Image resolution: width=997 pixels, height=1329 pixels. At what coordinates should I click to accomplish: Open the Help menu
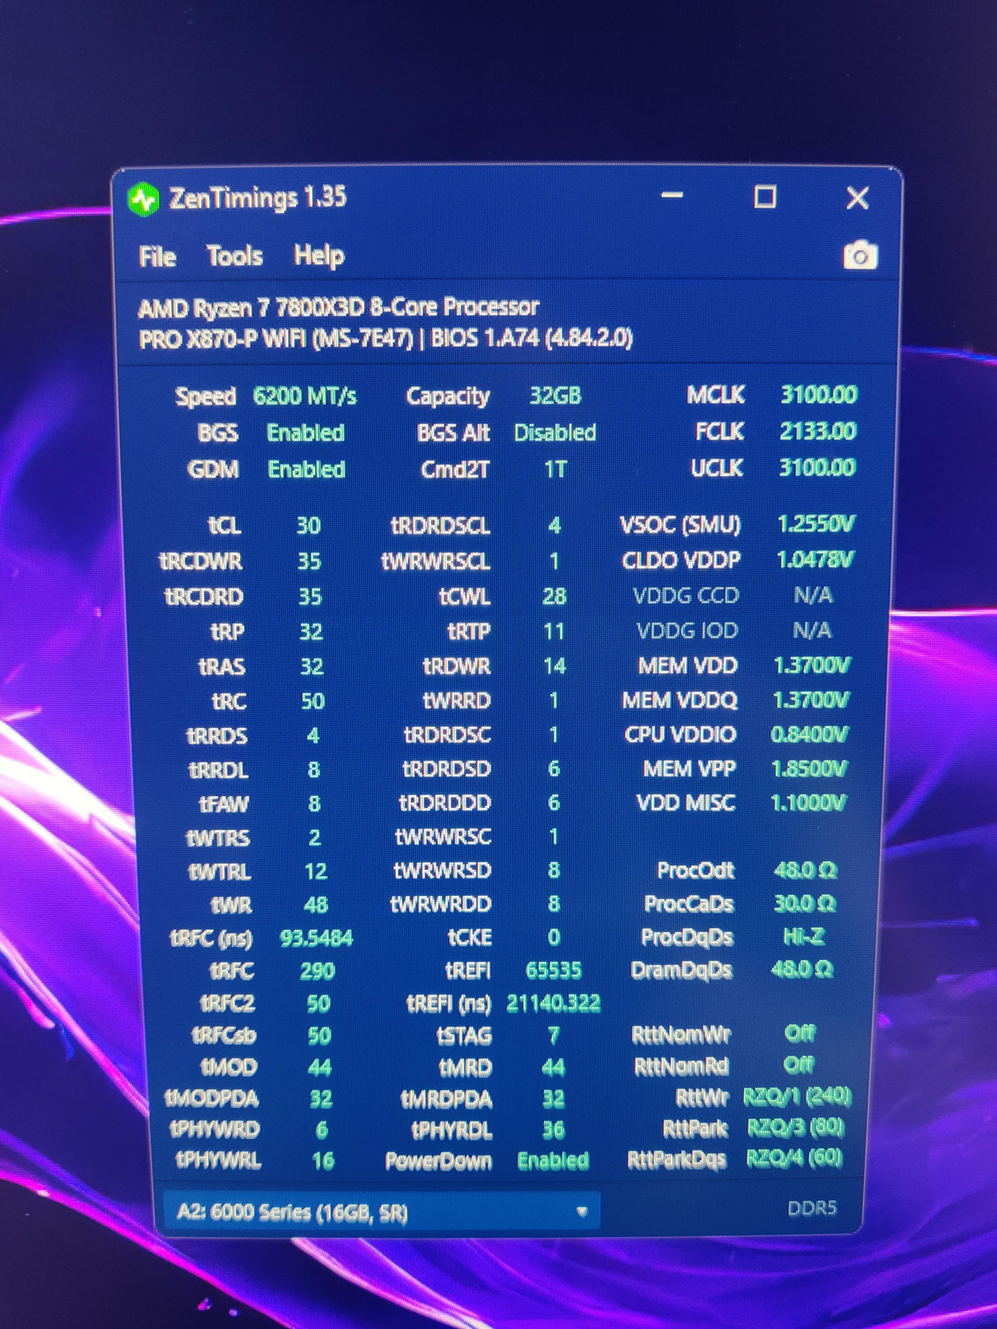point(318,256)
